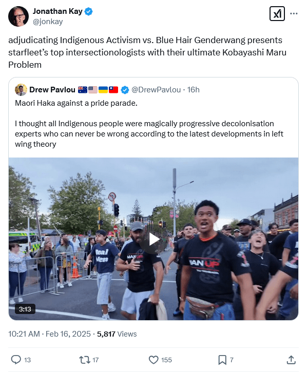Click the reply comment icon
Viewport: 307px width, 372px height.
pos(16,360)
